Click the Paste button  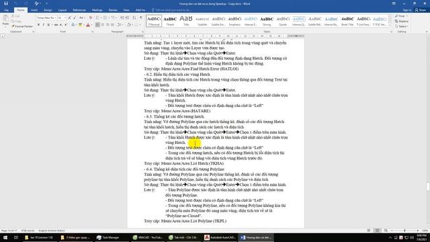tap(5, 21)
